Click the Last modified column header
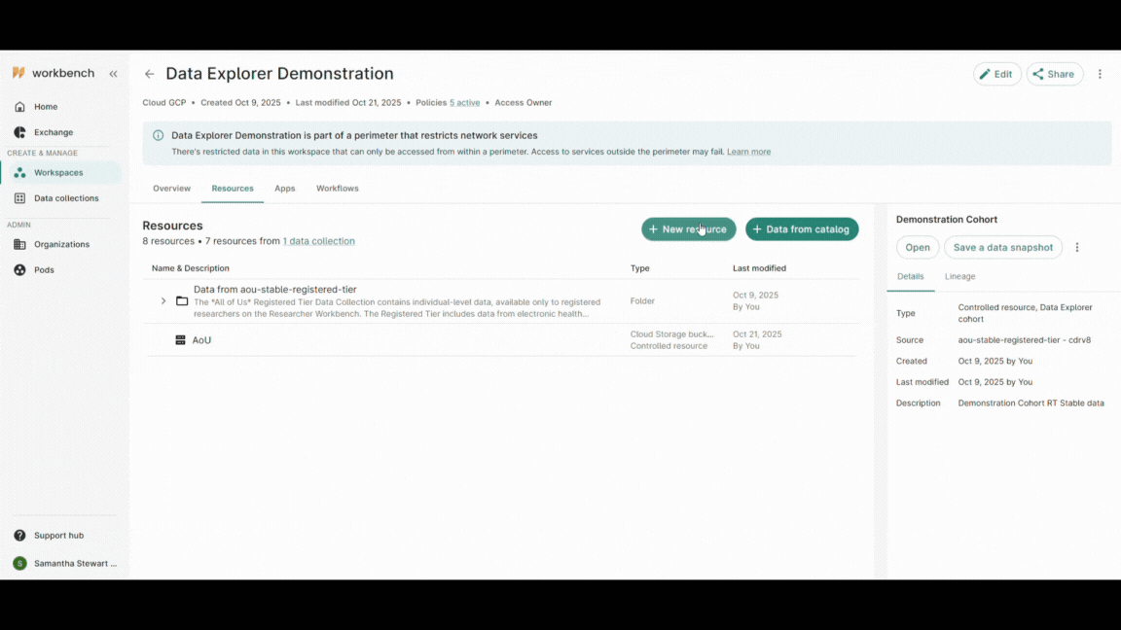This screenshot has width=1121, height=630. (x=759, y=268)
